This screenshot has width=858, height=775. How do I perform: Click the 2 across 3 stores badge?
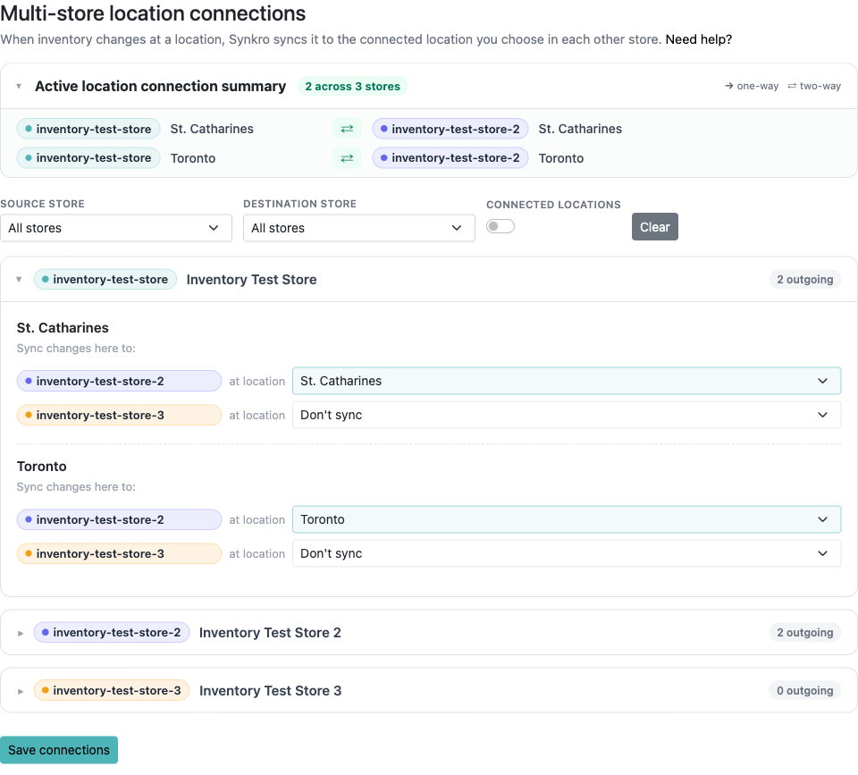(352, 87)
